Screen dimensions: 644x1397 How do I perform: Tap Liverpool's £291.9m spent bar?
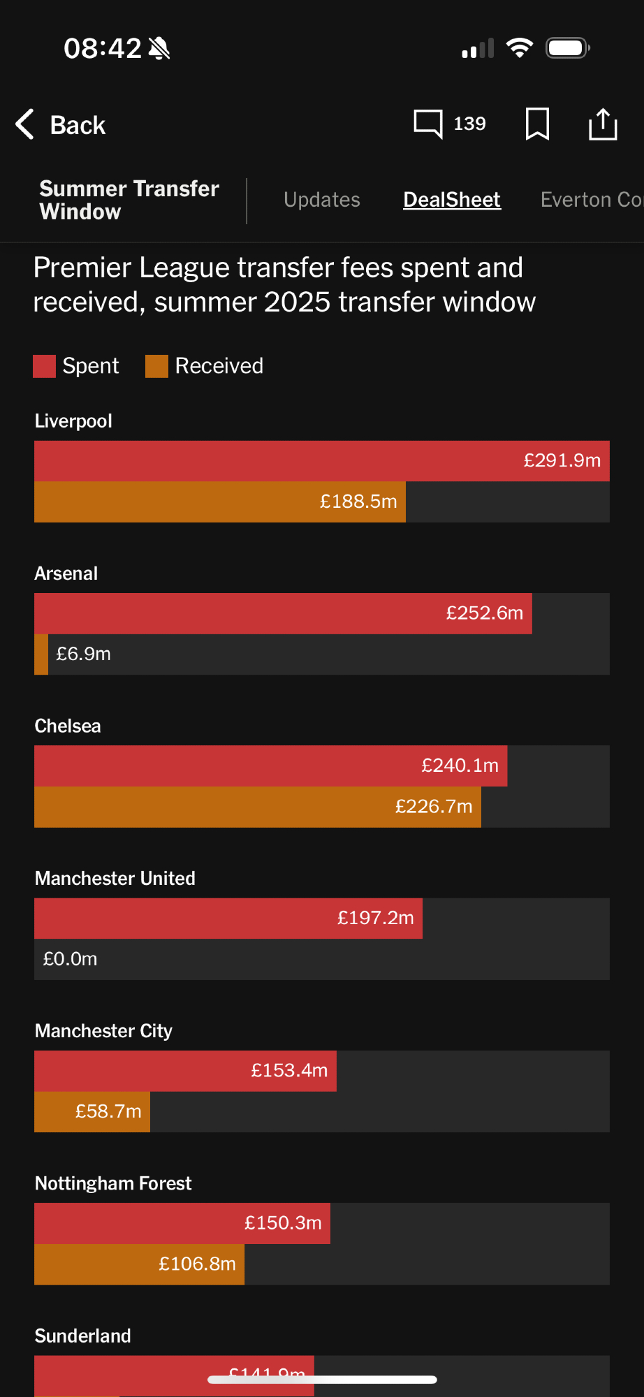pos(322,461)
